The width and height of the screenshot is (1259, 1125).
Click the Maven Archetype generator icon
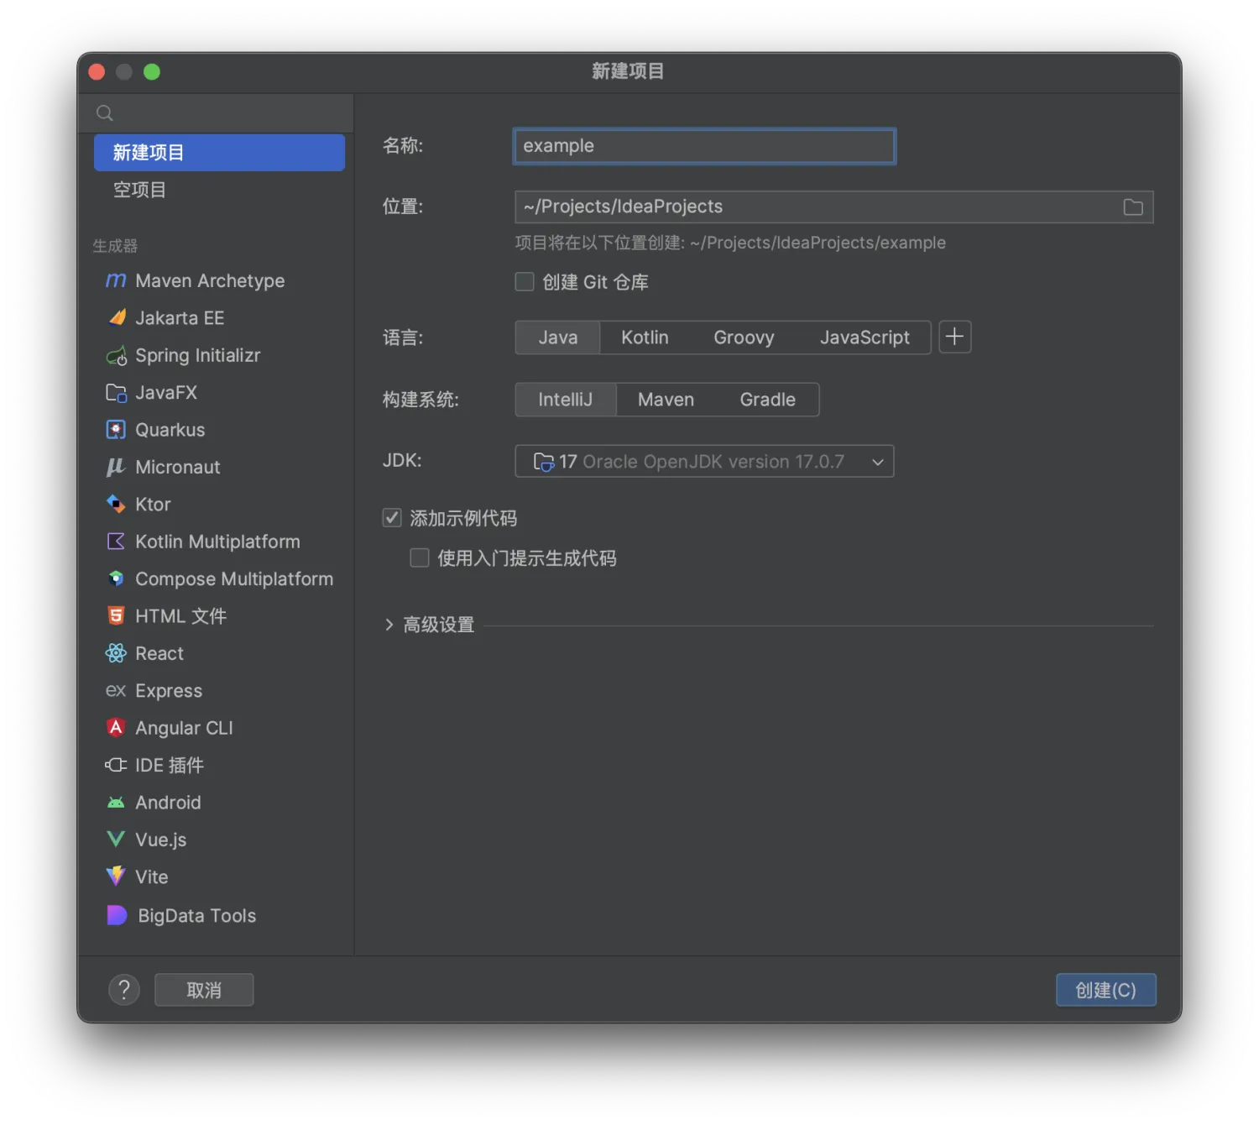116,280
